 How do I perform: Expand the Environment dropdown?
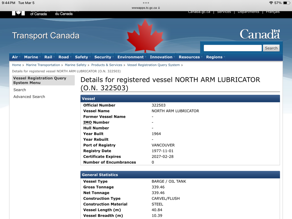[x=131, y=57]
